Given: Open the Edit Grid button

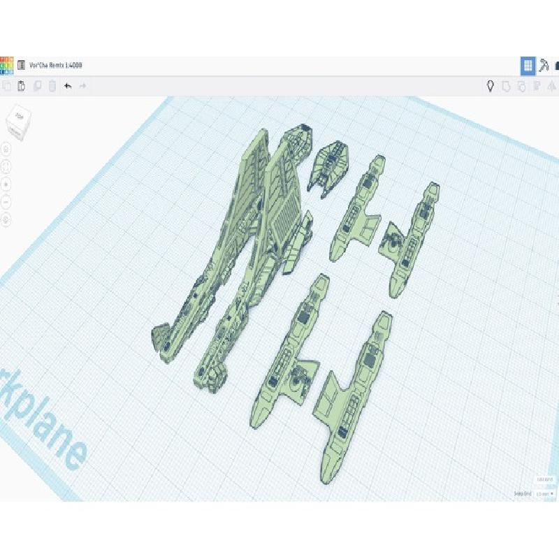Looking at the screenshot, I should 545,479.
